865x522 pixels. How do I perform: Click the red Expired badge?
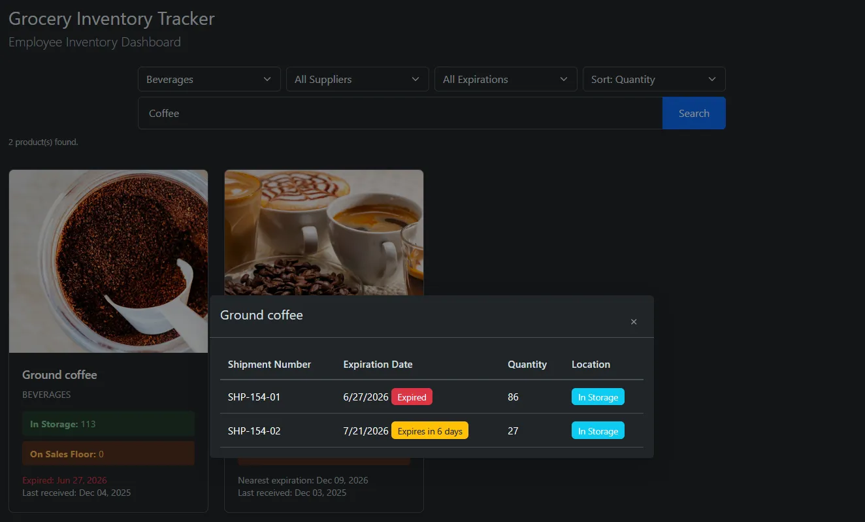(x=412, y=397)
